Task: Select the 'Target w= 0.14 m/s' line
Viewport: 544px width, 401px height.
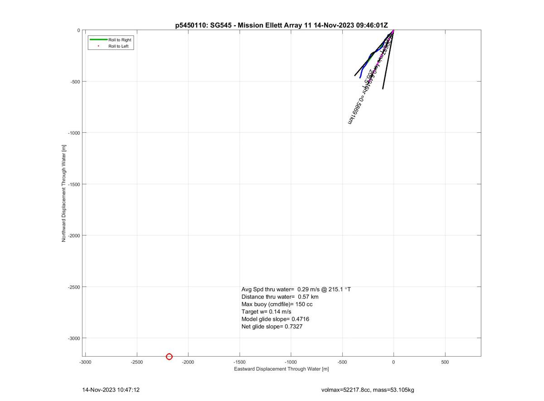Action: [267, 312]
